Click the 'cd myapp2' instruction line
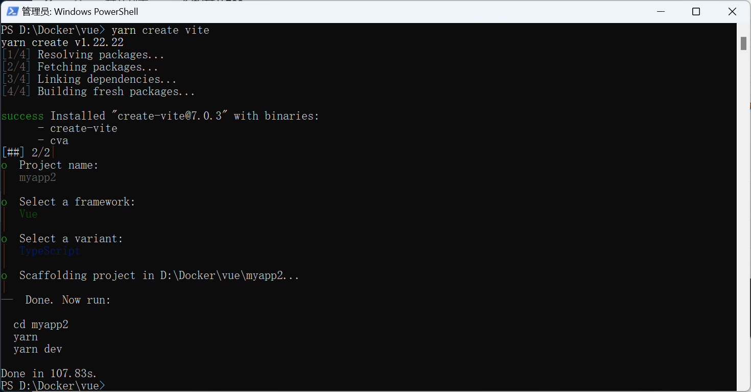 pos(41,325)
